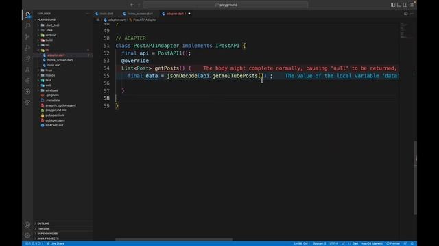This screenshot has width=439, height=246.
Task: Toggle secondary side bar layout icon
Action: click(405, 5)
